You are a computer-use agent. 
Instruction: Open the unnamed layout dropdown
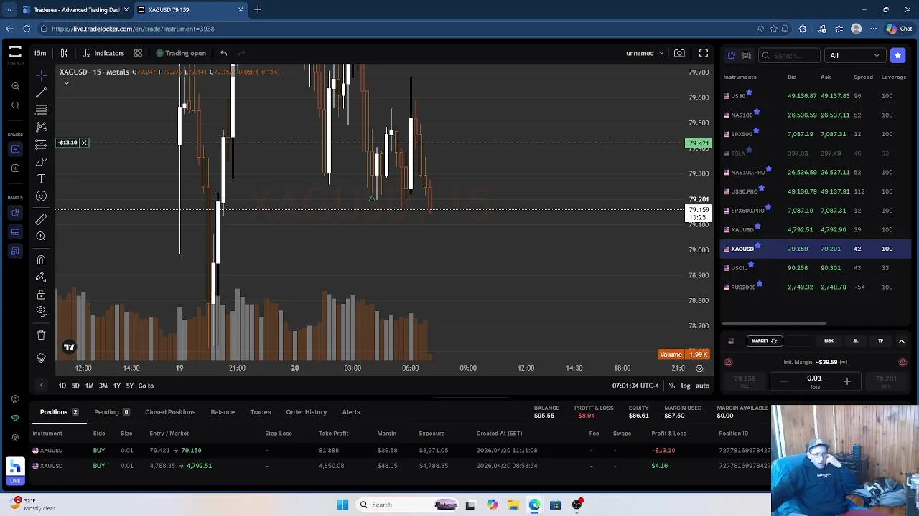[x=645, y=53]
